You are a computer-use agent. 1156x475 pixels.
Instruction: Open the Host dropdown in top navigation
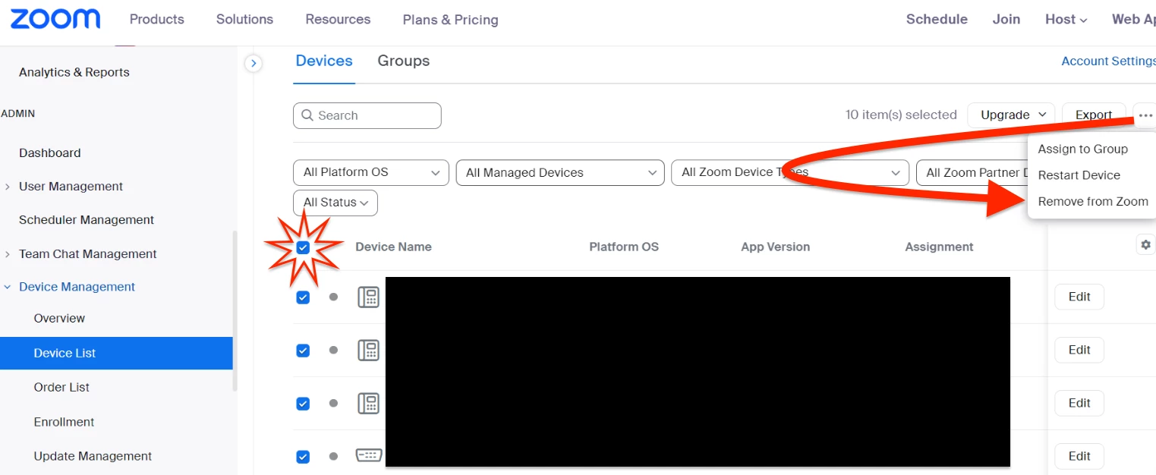[1066, 20]
